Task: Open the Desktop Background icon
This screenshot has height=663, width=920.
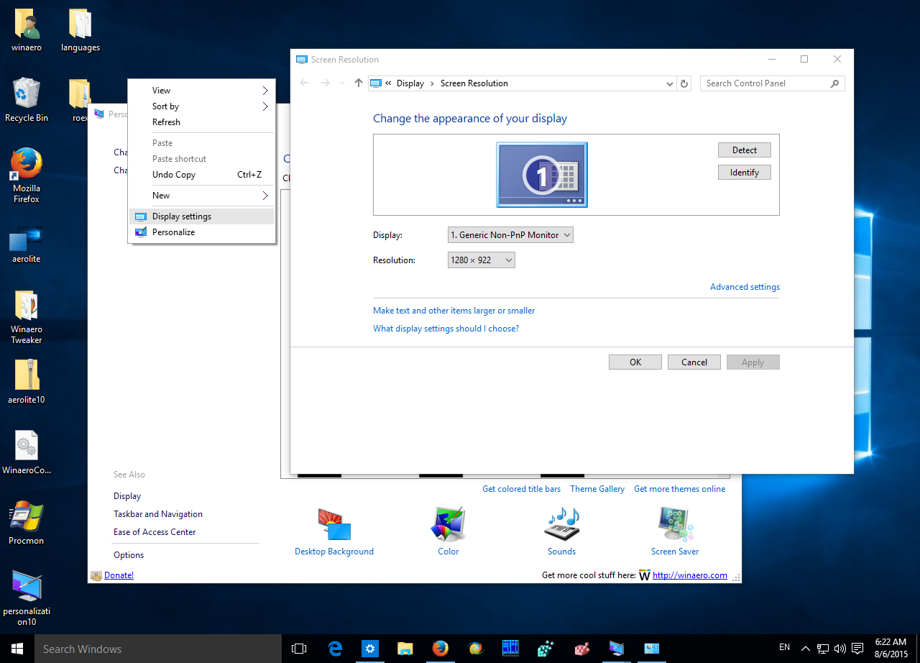Action: tap(334, 531)
